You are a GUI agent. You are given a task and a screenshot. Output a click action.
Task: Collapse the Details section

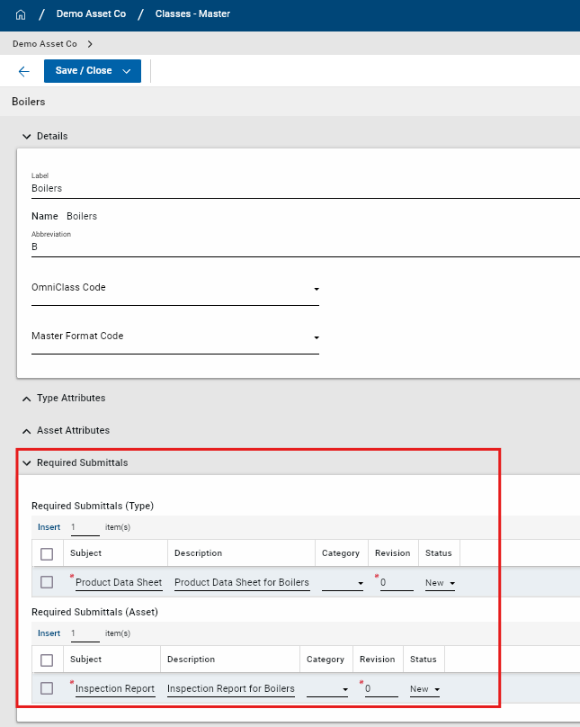pos(26,136)
